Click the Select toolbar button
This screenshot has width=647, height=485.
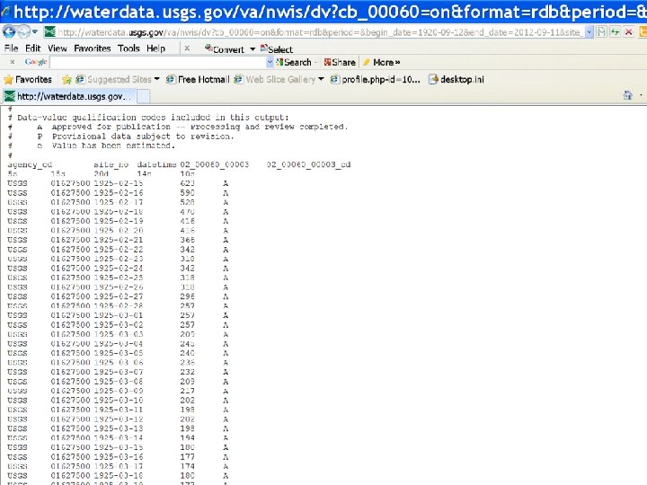[x=277, y=49]
